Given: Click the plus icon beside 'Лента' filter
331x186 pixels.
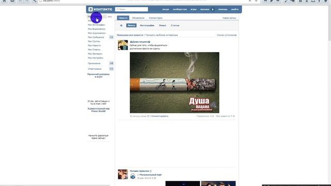Looking at the screenshot, I should (x=121, y=25).
